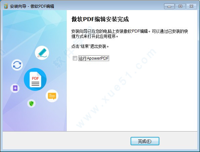Click the 点击结束退出安装 instruction text
The image size is (200, 152).
90,46
